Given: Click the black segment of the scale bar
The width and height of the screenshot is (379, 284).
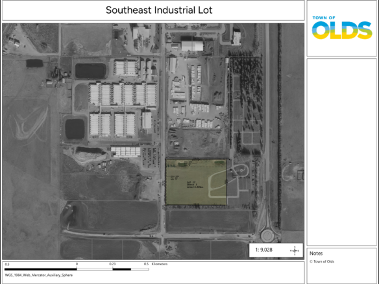Looking at the screenshot, I should pos(41,269).
